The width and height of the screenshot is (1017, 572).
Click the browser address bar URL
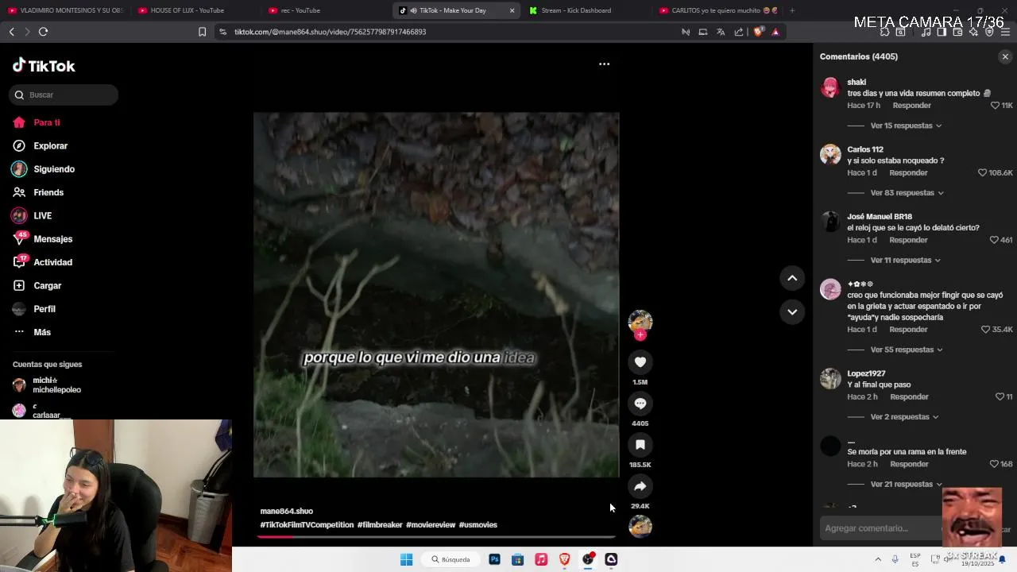point(330,32)
